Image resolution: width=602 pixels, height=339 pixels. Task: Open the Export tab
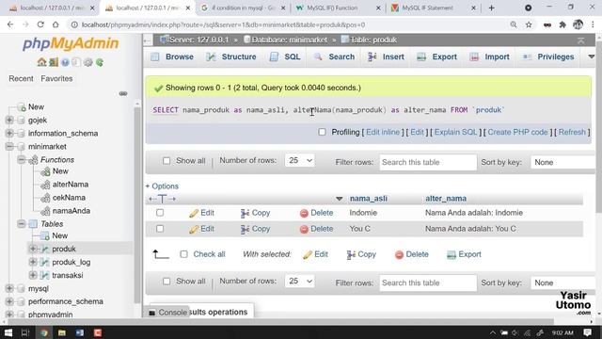(x=436, y=56)
